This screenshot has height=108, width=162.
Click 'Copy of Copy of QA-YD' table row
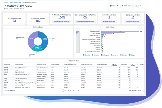pos(21,79)
